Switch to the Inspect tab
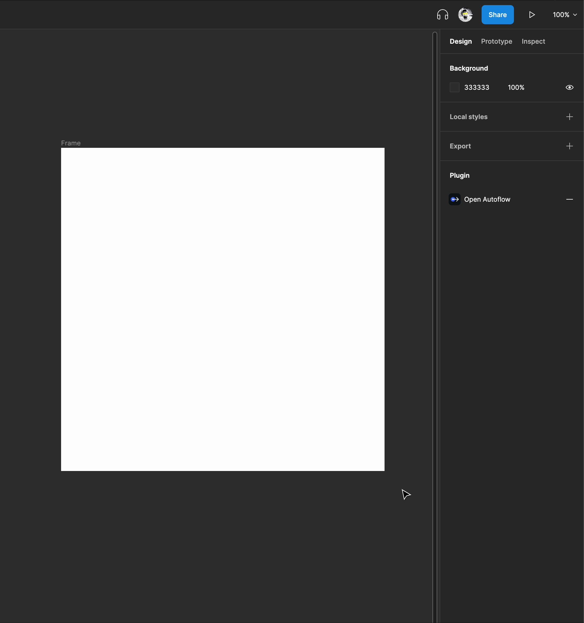The width and height of the screenshot is (584, 623). 533,41
